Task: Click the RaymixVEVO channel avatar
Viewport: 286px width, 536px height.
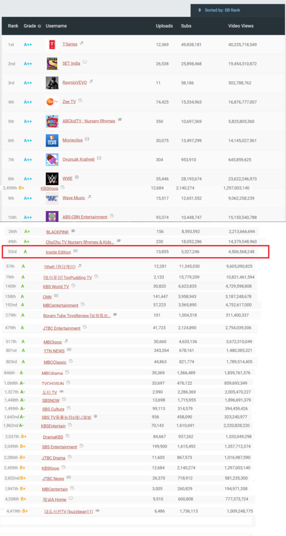Action: coord(52,83)
